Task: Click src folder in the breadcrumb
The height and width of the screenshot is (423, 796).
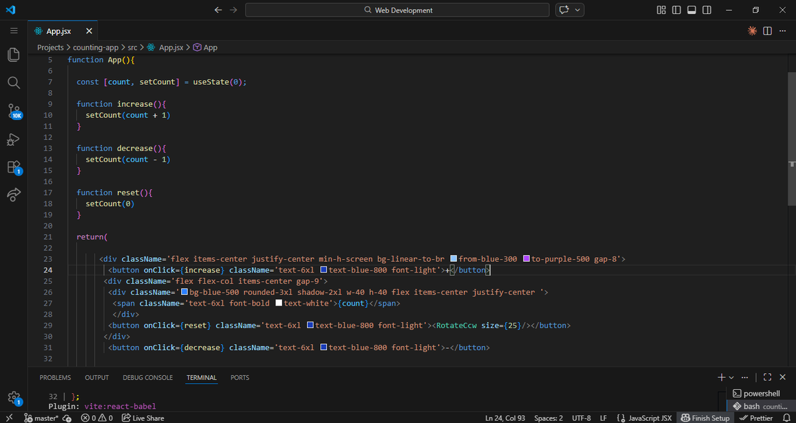Action: [x=133, y=47]
